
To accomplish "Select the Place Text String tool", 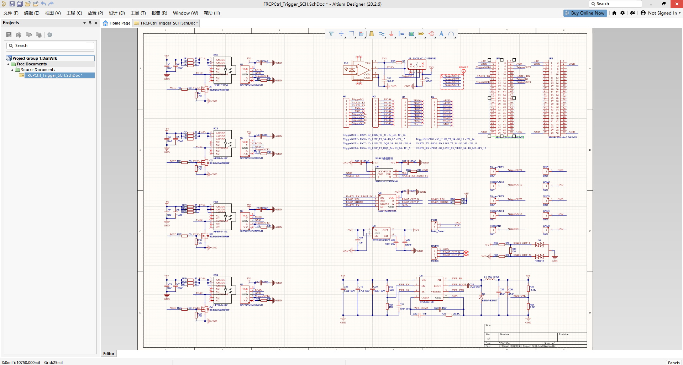I will [441, 34].
